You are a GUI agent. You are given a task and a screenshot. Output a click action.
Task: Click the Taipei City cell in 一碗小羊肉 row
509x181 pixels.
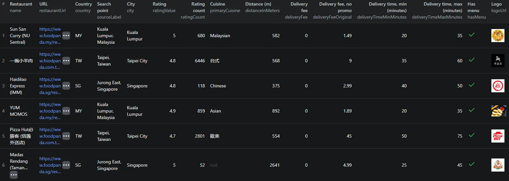click(137, 61)
